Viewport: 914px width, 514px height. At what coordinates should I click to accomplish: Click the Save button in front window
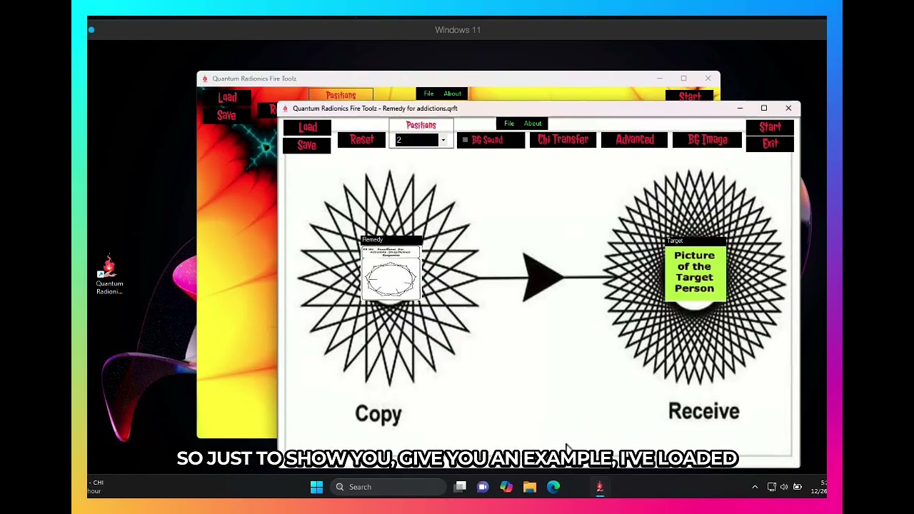307,145
